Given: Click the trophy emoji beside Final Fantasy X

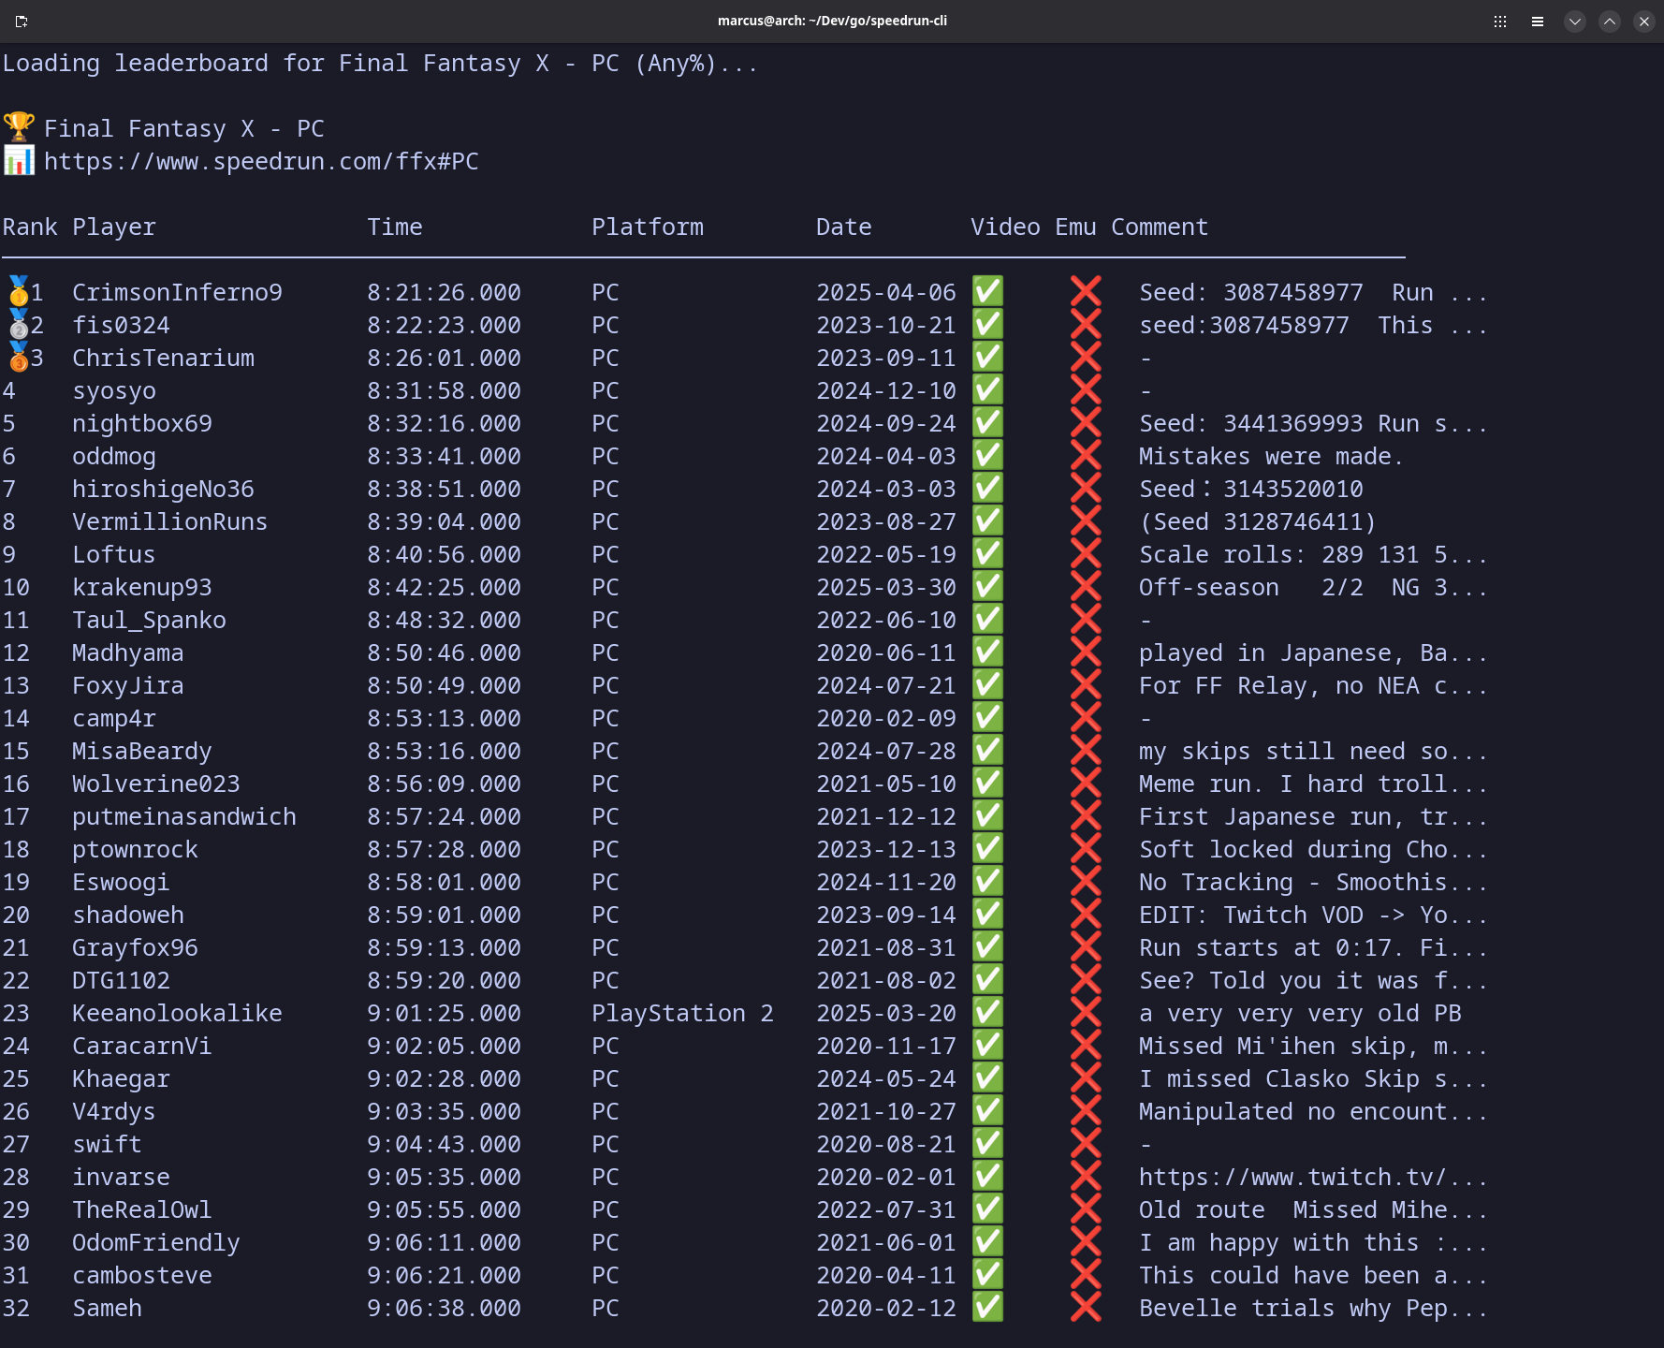Looking at the screenshot, I should (19, 127).
